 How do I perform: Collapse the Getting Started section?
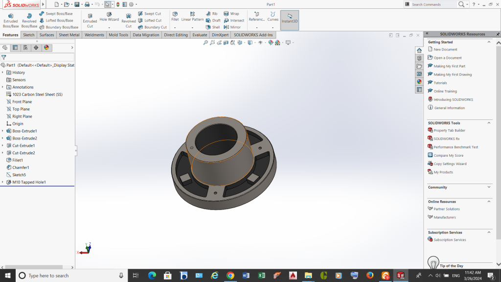pos(489,42)
